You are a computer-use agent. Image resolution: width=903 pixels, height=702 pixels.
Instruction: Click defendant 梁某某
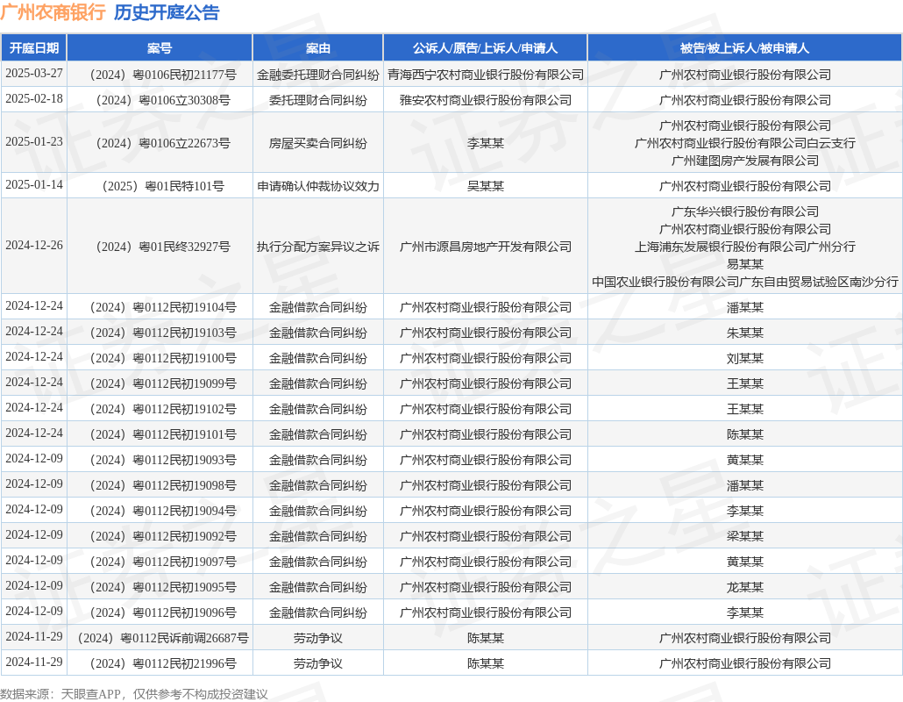coord(744,536)
